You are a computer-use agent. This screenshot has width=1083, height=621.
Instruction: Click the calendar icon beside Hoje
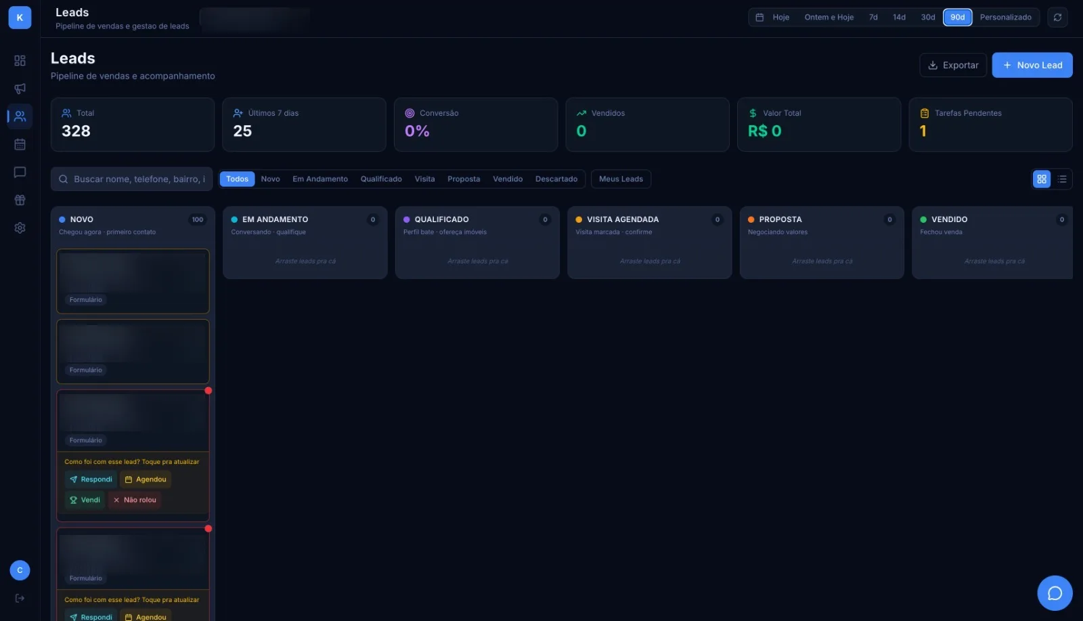tap(759, 18)
